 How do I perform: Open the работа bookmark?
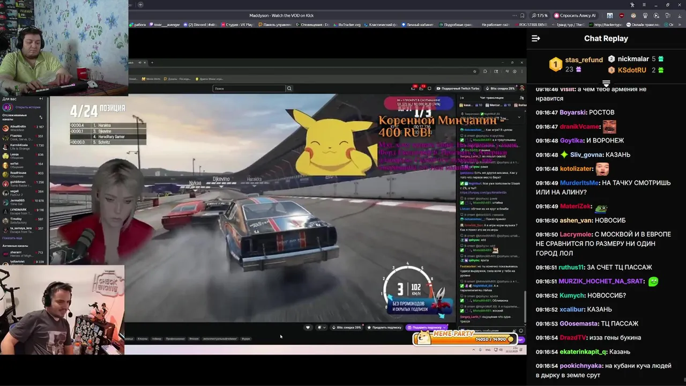tap(138, 25)
